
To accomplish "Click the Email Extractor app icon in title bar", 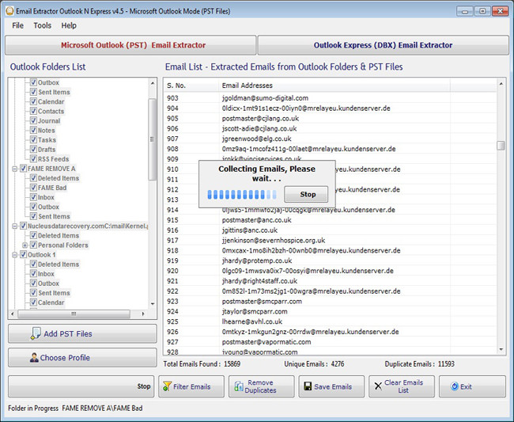I will point(9,11).
